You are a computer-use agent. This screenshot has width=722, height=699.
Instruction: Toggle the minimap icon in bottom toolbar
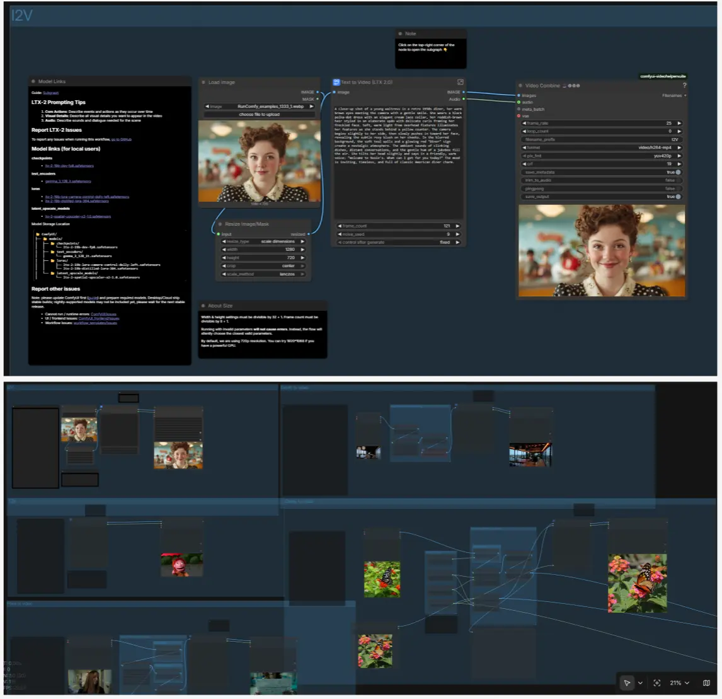point(706,683)
